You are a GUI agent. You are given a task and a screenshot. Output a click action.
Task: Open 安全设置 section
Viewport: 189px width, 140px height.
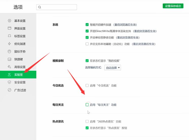[x=18, y=82]
